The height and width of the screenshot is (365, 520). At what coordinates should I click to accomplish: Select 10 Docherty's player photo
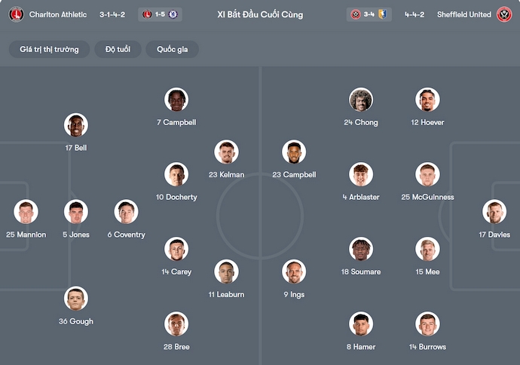pyautogui.click(x=176, y=174)
